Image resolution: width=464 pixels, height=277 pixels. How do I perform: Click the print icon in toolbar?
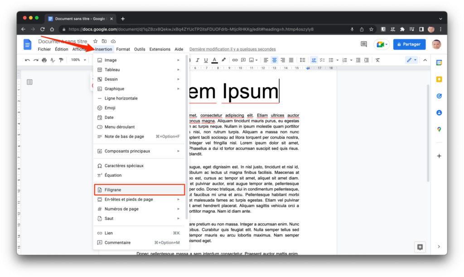[44, 60]
